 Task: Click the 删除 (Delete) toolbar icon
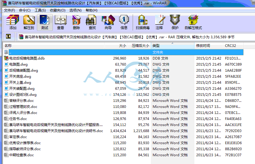click(x=76, y=22)
